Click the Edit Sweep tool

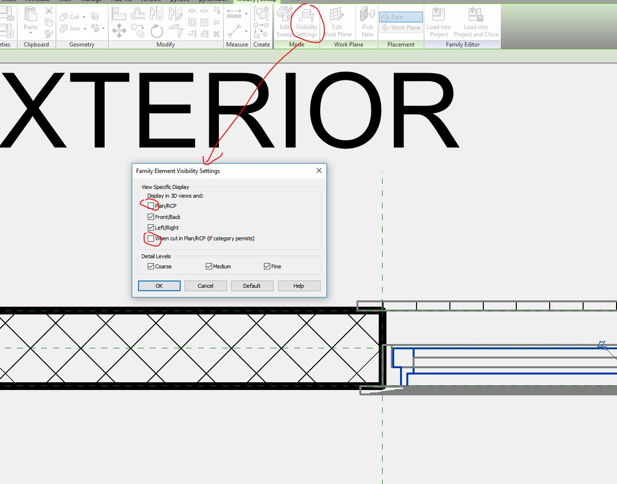coord(285,22)
